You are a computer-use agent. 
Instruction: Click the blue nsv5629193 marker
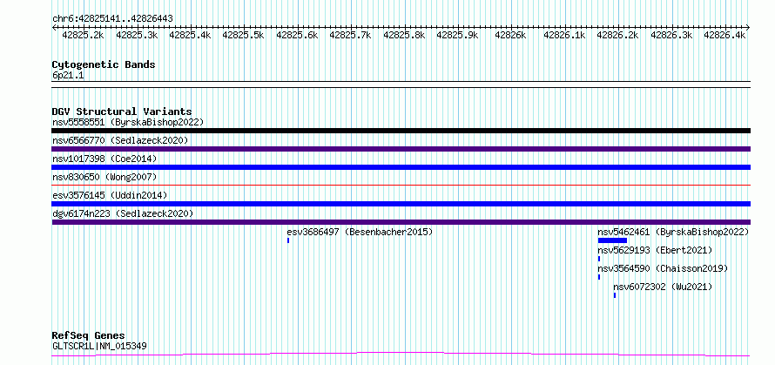click(599, 259)
